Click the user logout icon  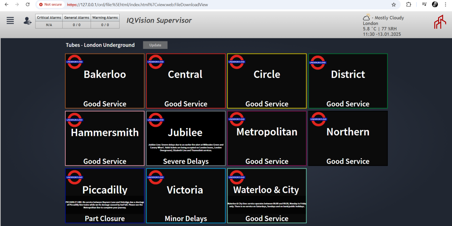tap(27, 21)
